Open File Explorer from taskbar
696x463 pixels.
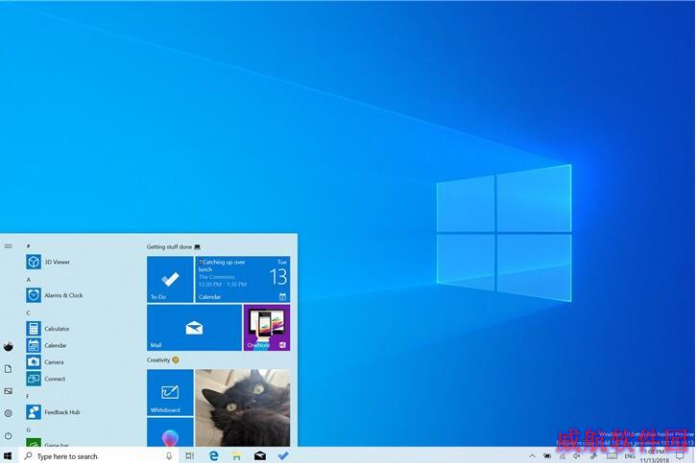(x=236, y=456)
